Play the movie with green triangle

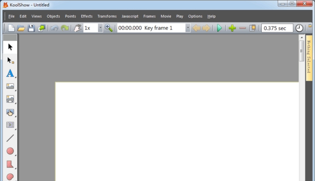point(220,28)
